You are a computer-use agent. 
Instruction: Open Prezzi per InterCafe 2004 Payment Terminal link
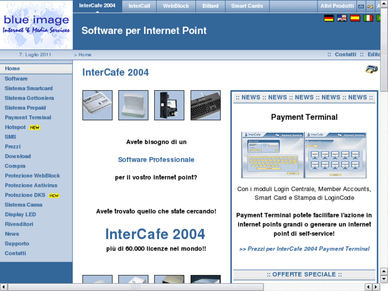(x=304, y=249)
